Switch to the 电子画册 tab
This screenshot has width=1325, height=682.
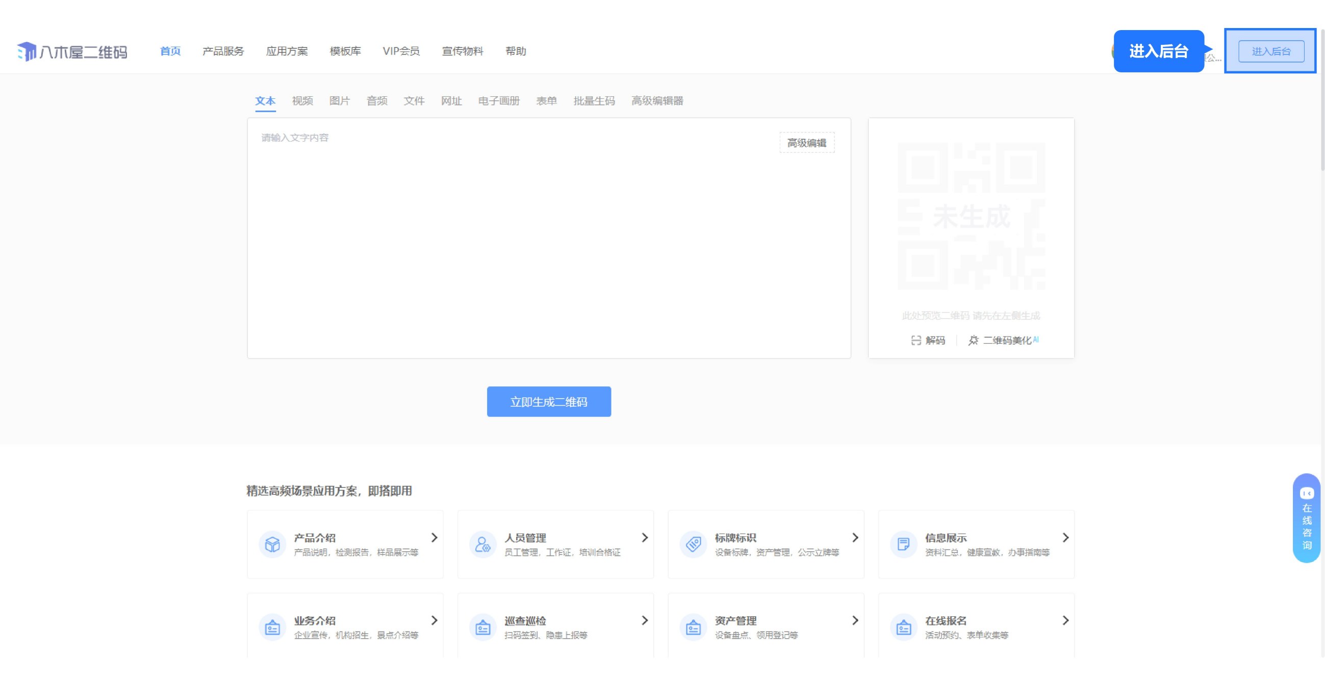click(x=499, y=101)
